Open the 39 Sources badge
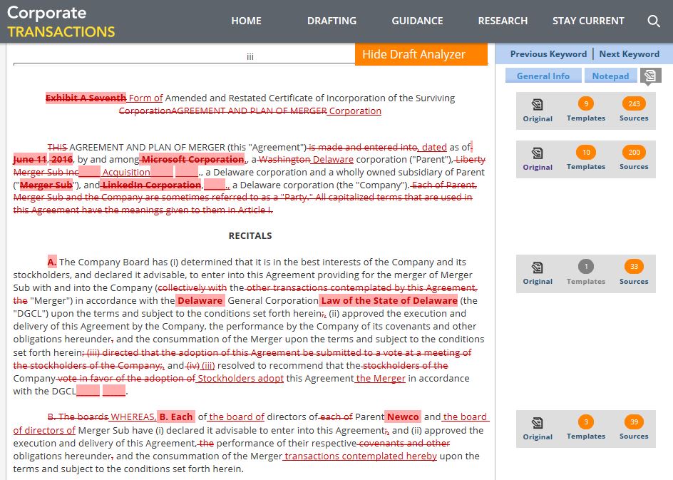This screenshot has width=673, height=480. point(634,422)
